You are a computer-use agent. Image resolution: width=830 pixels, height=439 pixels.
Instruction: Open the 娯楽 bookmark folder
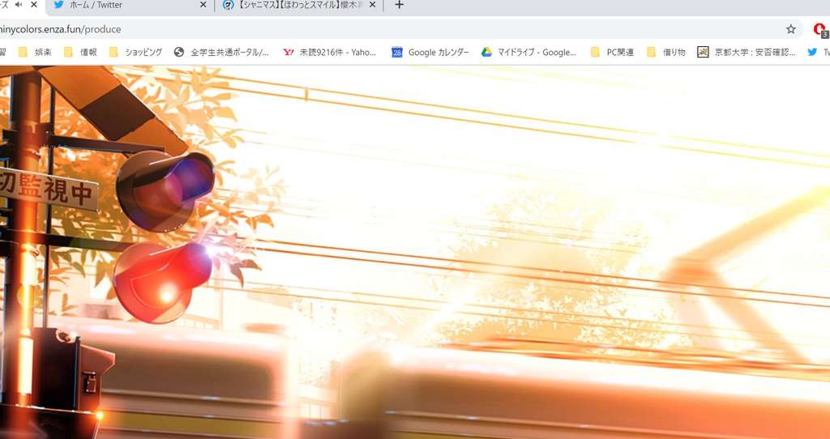click(35, 52)
